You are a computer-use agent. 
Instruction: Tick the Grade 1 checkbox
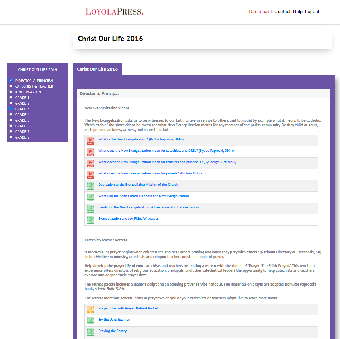(11, 97)
